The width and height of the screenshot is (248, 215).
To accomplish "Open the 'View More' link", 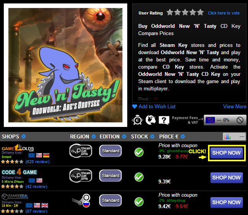I will coord(235,107).
